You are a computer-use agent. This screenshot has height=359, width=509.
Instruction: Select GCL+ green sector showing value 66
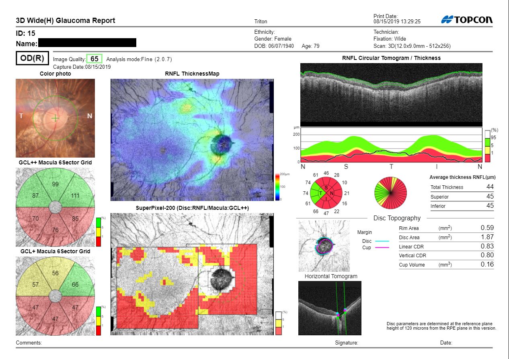(75, 284)
